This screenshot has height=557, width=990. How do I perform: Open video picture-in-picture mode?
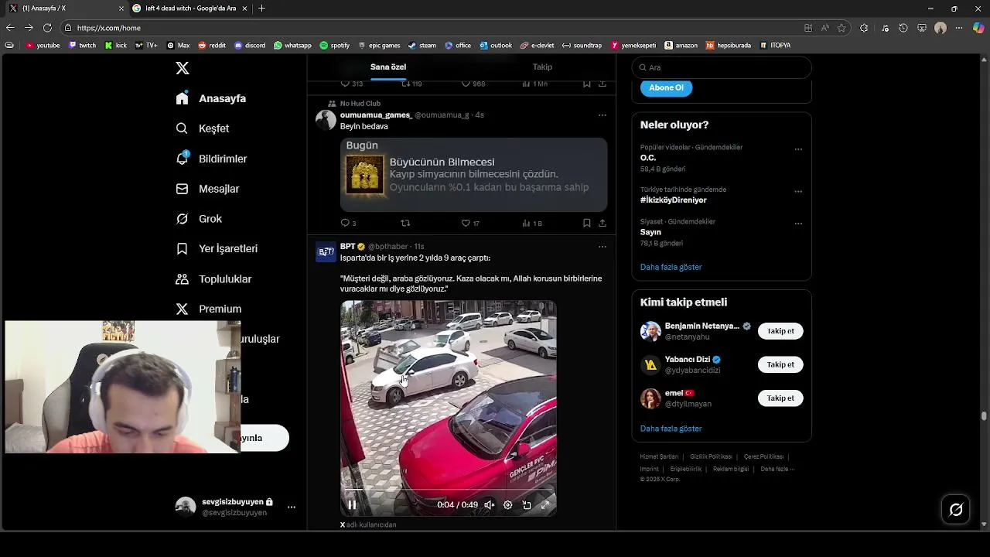527,504
